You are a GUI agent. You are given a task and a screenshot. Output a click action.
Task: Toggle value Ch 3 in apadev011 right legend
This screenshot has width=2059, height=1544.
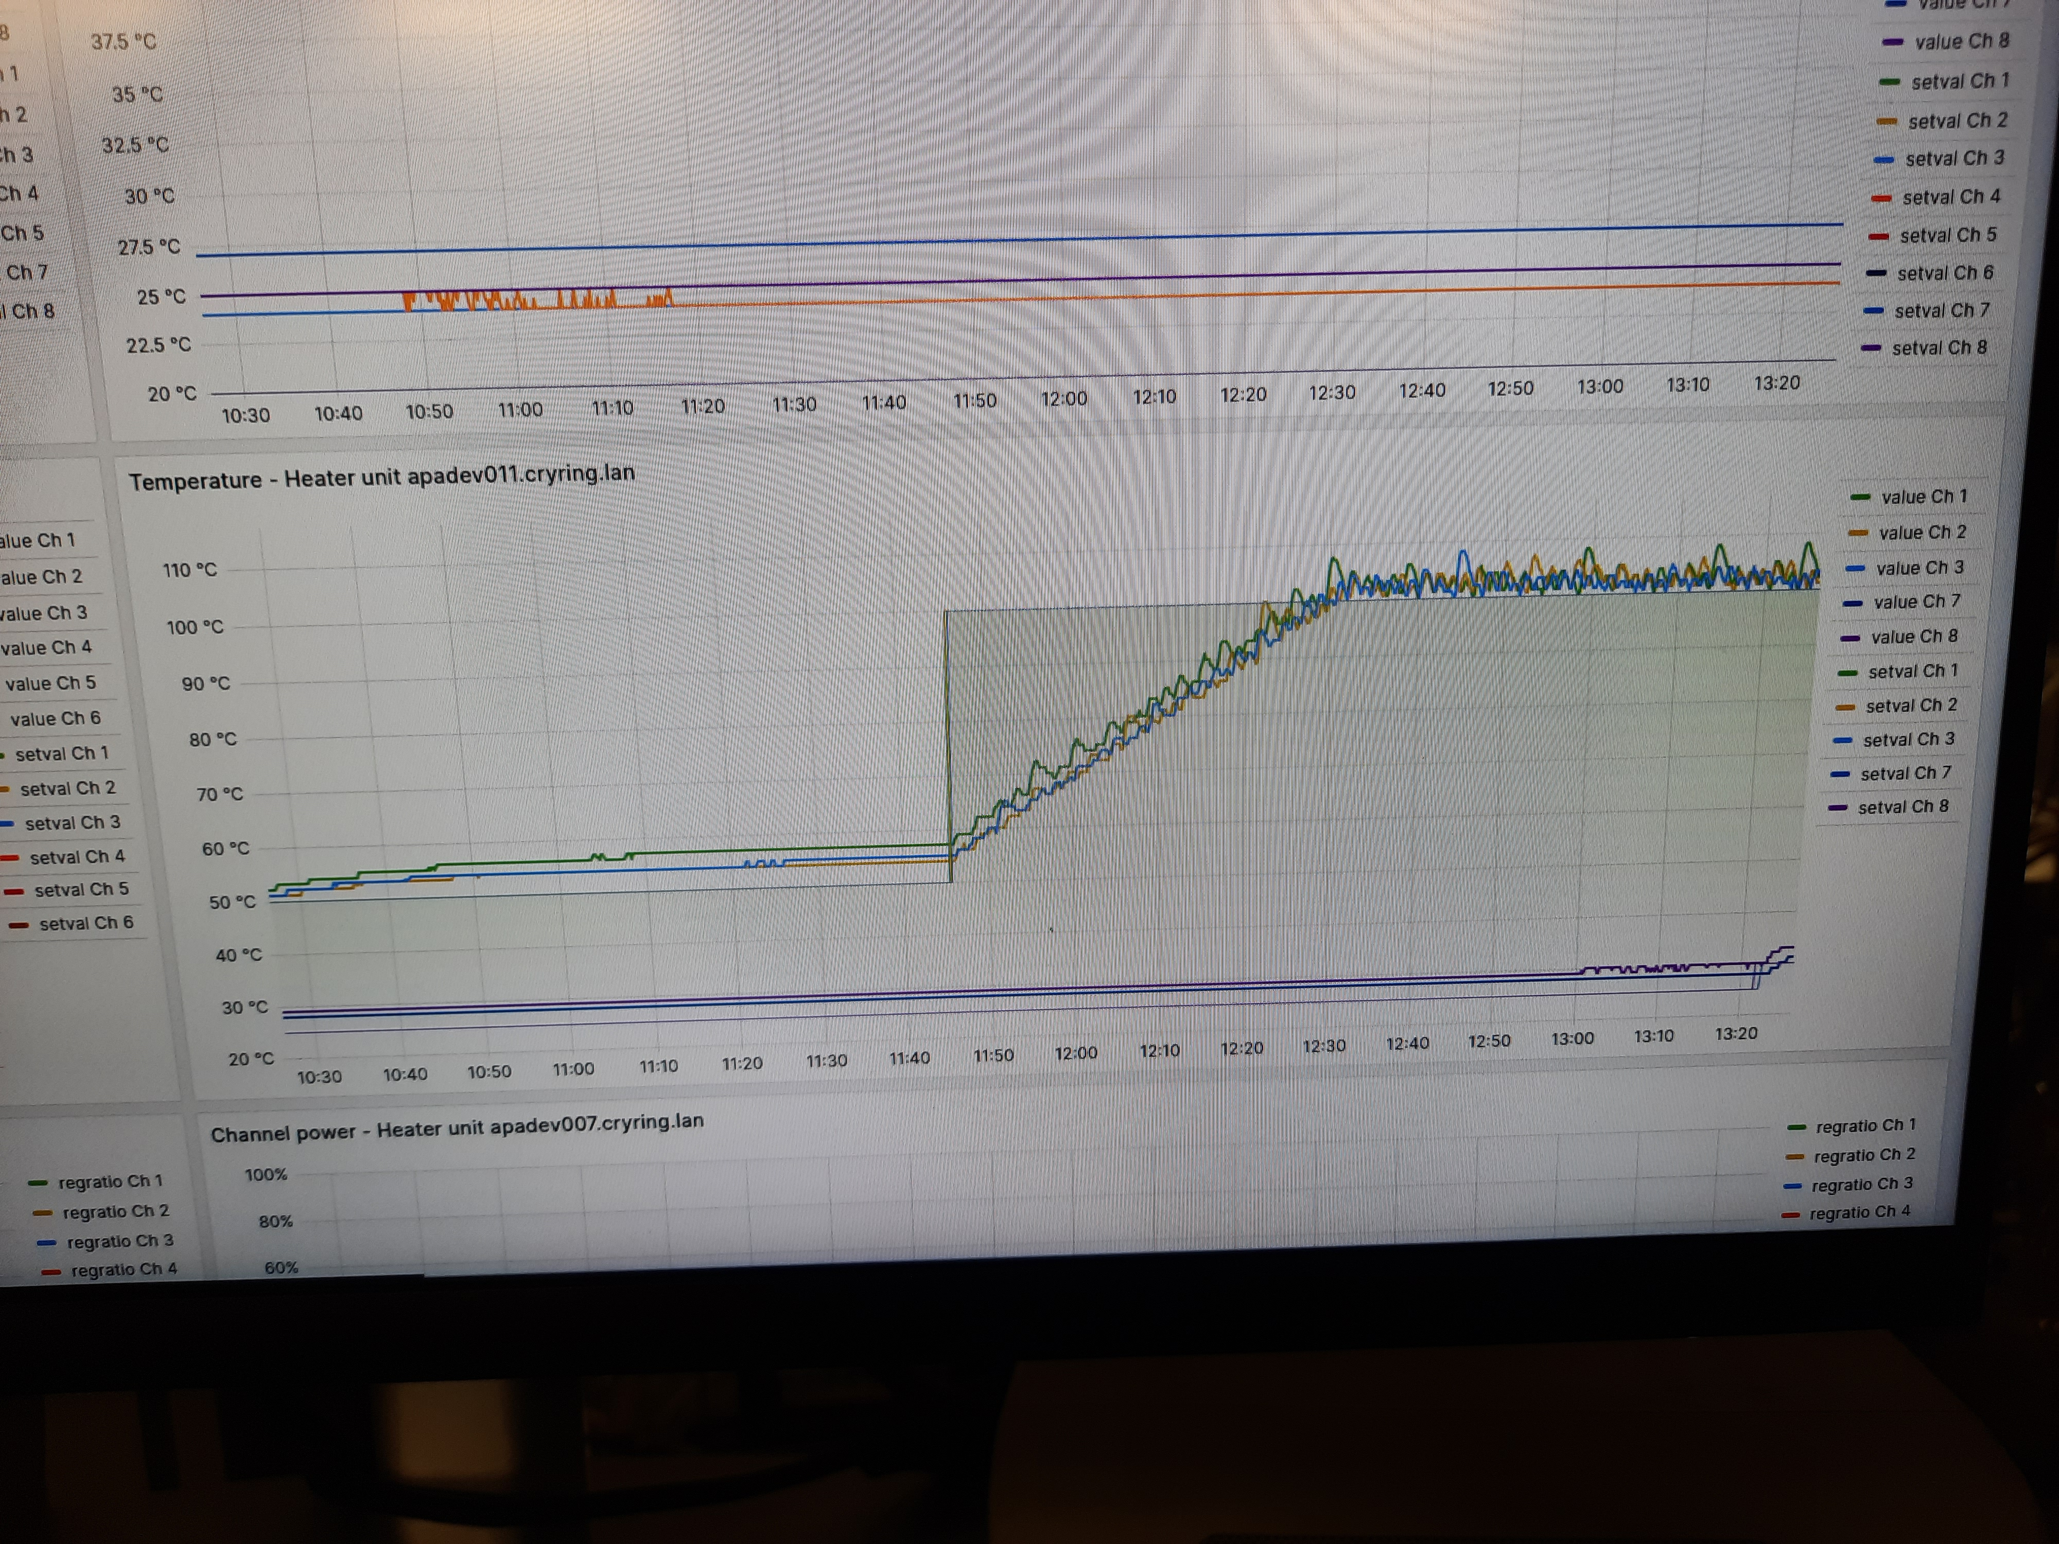[1920, 568]
